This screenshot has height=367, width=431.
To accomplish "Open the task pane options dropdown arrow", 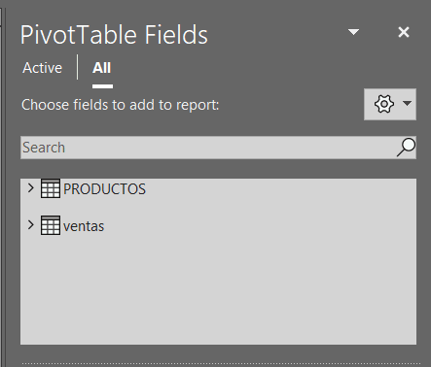I will tap(353, 32).
